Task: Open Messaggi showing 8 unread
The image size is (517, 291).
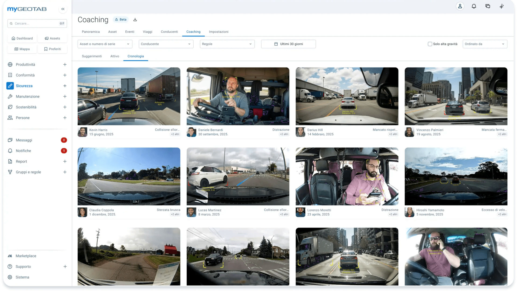Action: (24, 140)
